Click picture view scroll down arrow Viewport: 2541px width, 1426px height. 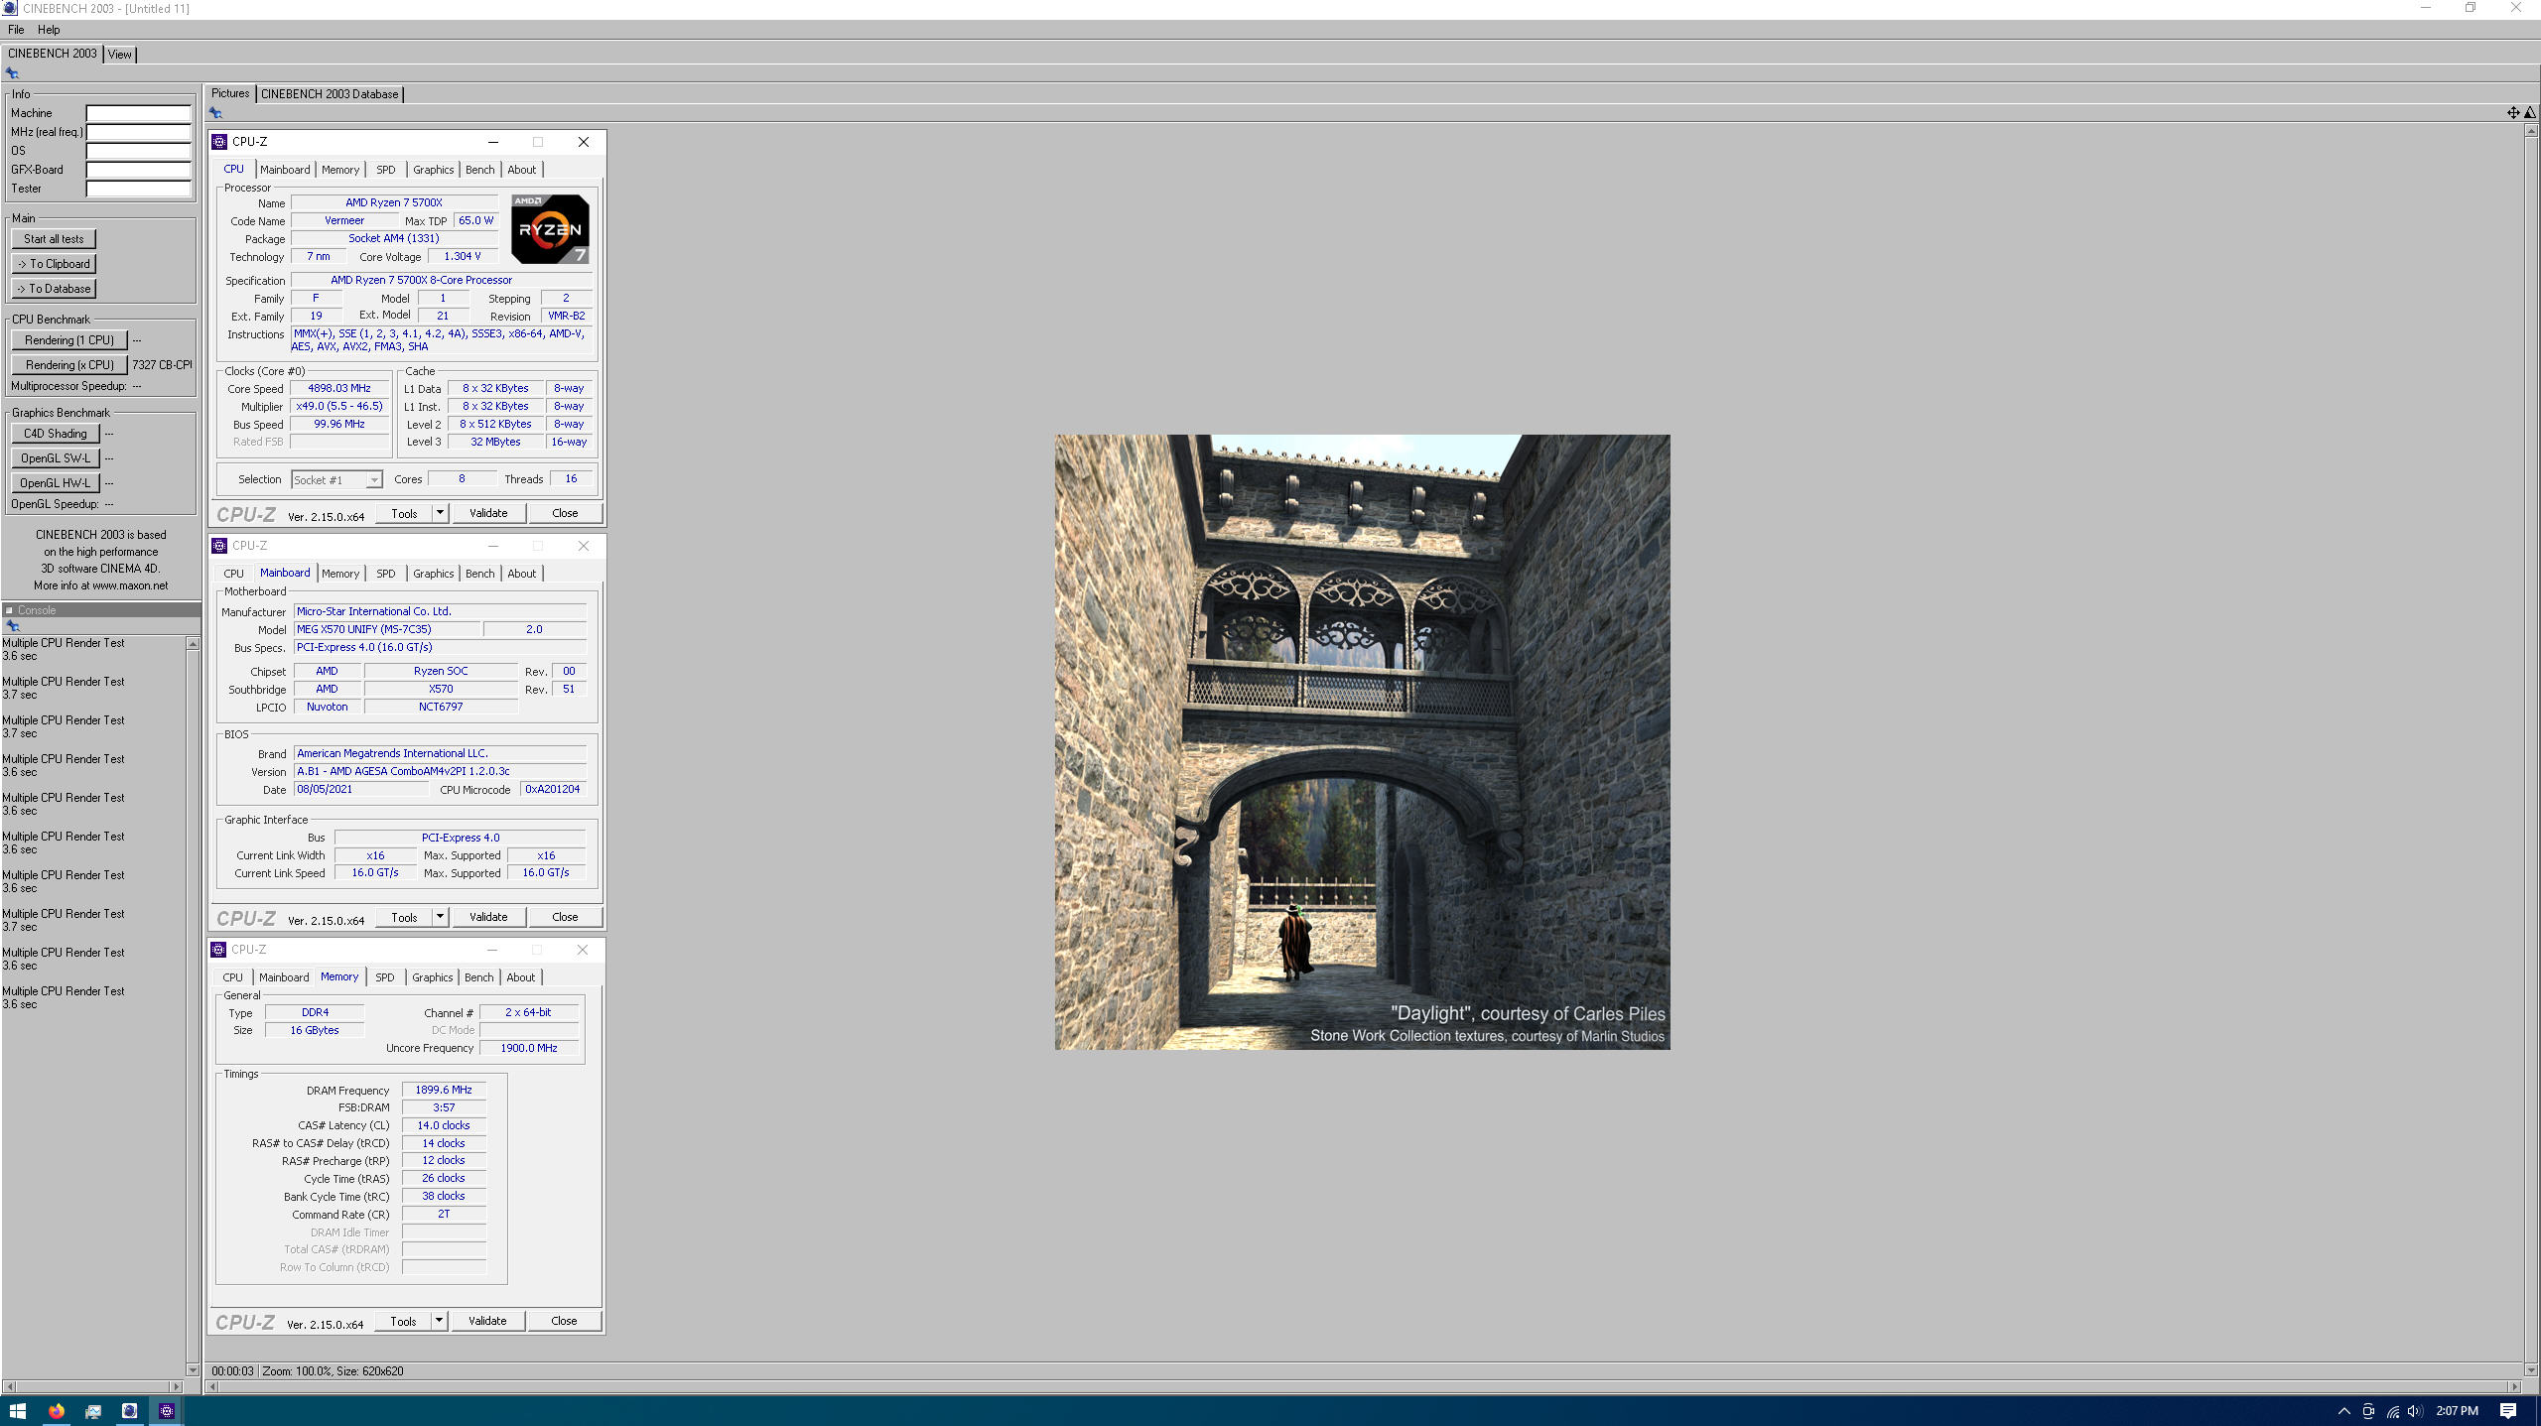click(x=2530, y=1369)
